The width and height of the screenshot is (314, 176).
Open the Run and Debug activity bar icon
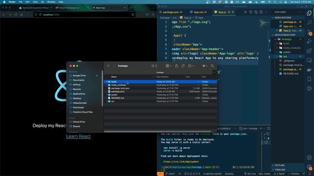(309, 41)
